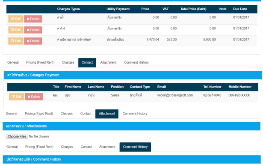This screenshot has width=263, height=164.
Task: Click Attachments section header bar
Action: (132, 126)
